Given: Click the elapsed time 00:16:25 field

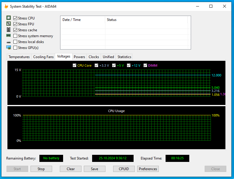Looking at the screenshot, I should tap(177, 158).
